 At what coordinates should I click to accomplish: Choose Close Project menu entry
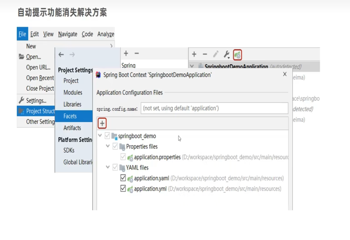click(x=40, y=88)
